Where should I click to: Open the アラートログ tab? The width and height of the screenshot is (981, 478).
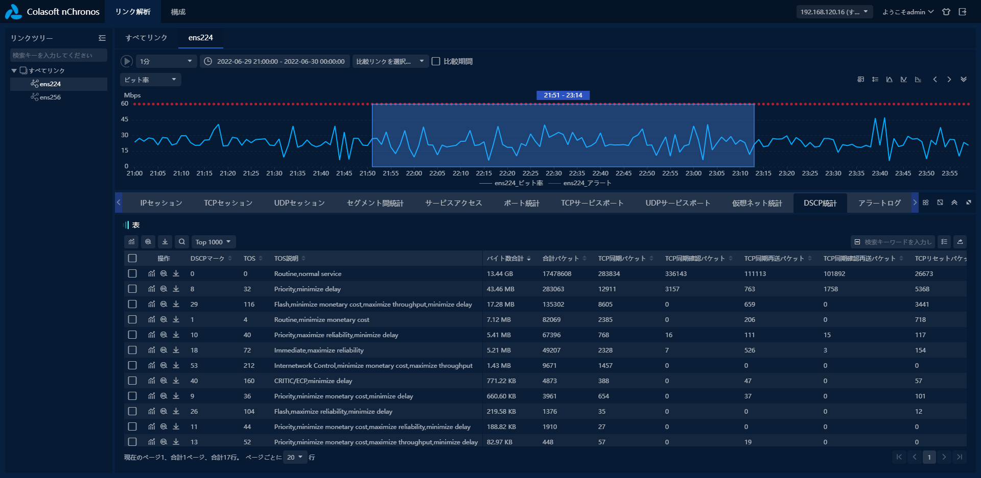(x=879, y=203)
